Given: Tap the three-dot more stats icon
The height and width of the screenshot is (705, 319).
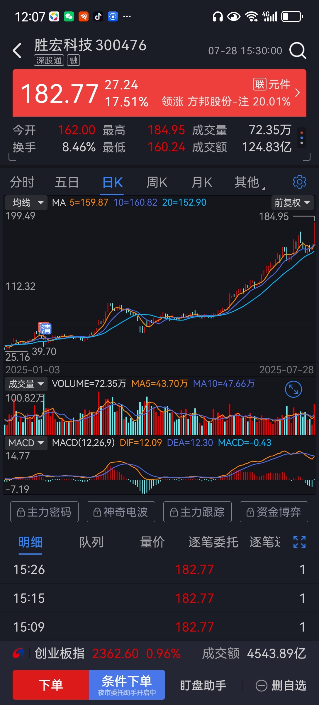Looking at the screenshot, I should (x=302, y=137).
